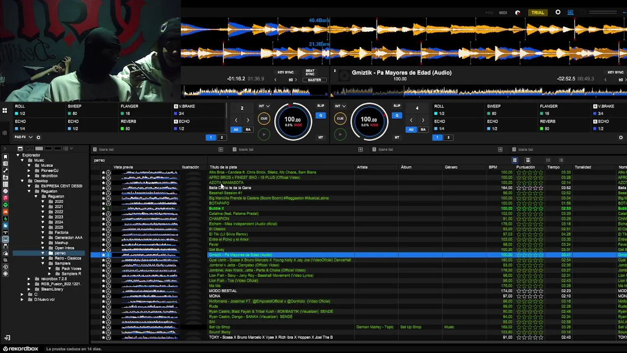Select track 'MODO BESTIAL' in list
627x353 pixels.
point(223,291)
